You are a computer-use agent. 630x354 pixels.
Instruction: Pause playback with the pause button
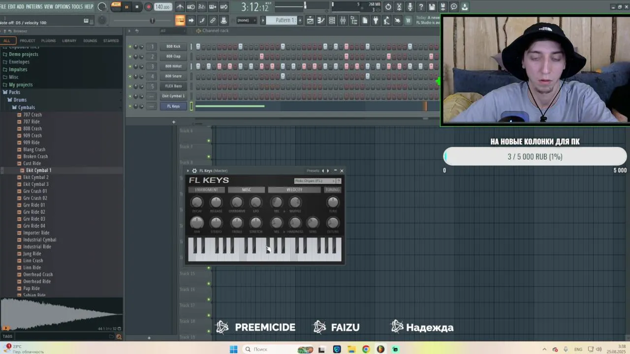(126, 7)
